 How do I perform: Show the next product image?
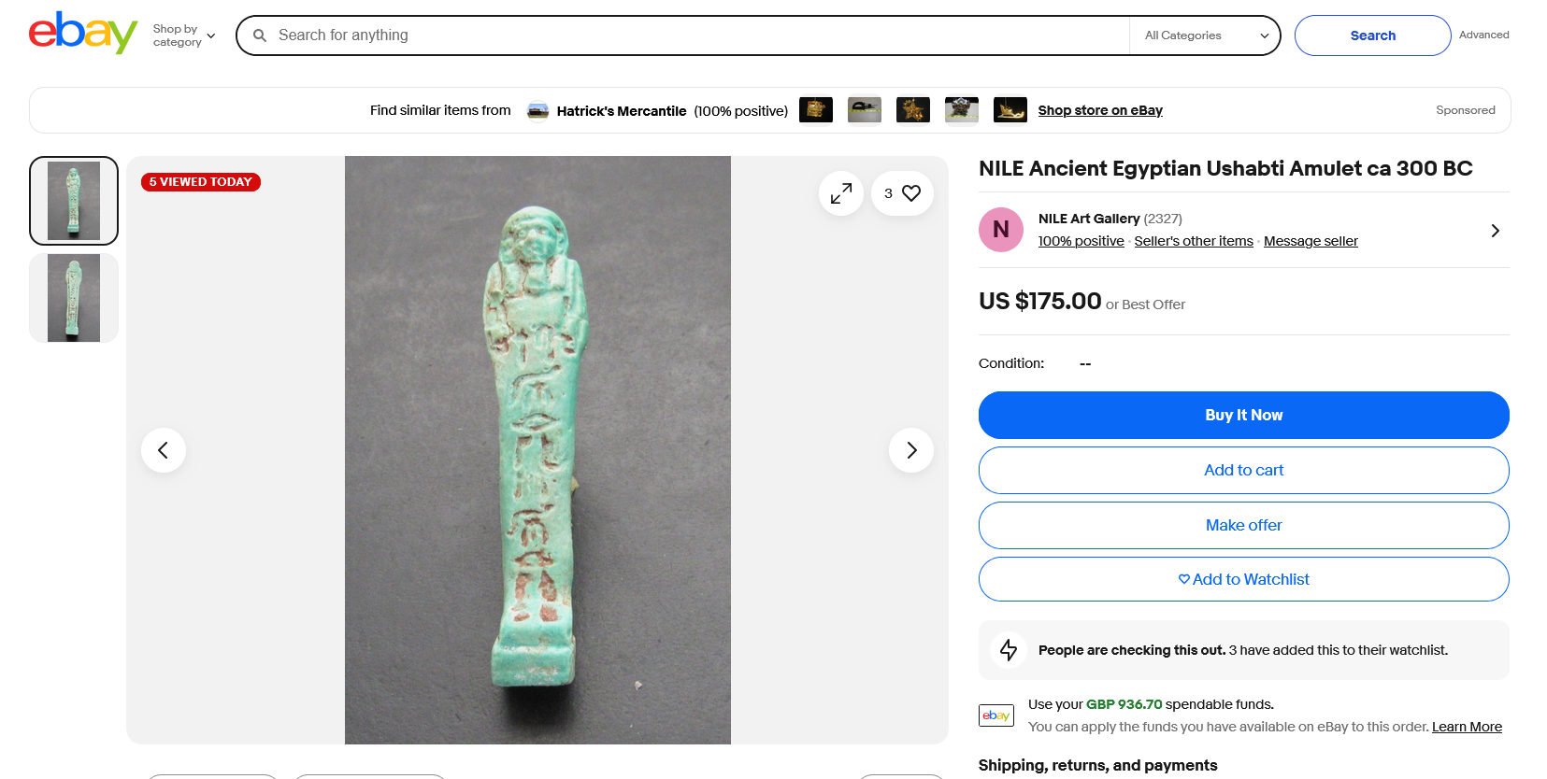pos(910,450)
